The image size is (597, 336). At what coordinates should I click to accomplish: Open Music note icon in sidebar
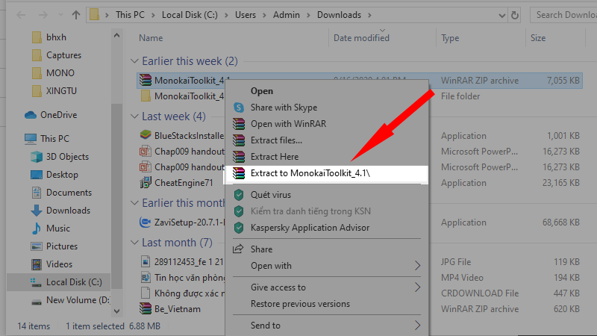coord(37,228)
